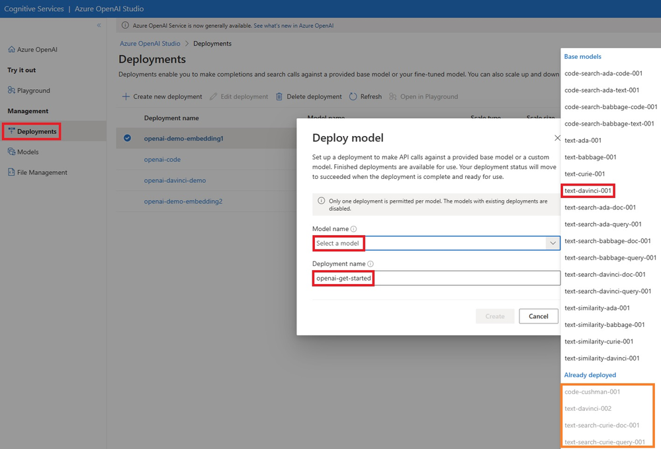The width and height of the screenshot is (661, 449).
Task: Click the circular Refresh icon
Action: [353, 96]
